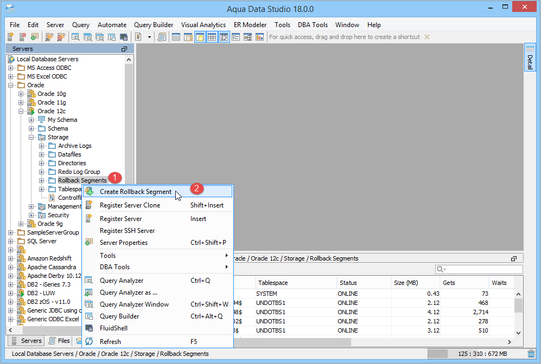Open Query Analyzer from the toolbar icon
The image size is (541, 364).
tap(75, 37)
